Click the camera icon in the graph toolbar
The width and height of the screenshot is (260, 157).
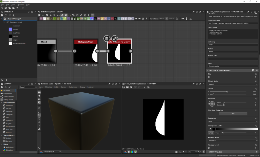tap(47, 15)
